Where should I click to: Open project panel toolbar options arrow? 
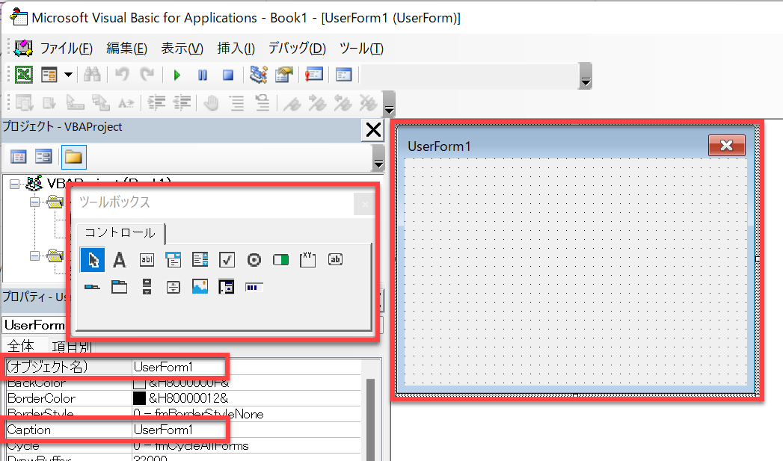[378, 158]
